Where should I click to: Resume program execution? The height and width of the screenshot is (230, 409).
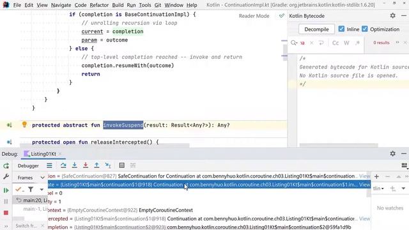6,190
